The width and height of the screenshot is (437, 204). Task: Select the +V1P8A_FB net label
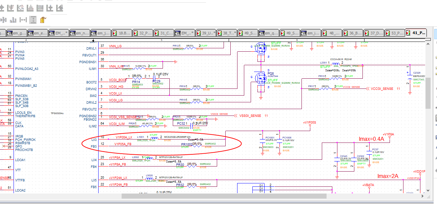117,164
